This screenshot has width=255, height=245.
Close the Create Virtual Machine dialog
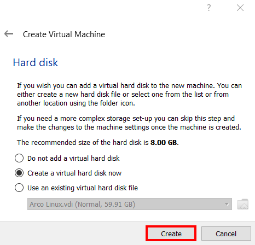pyautogui.click(x=240, y=8)
